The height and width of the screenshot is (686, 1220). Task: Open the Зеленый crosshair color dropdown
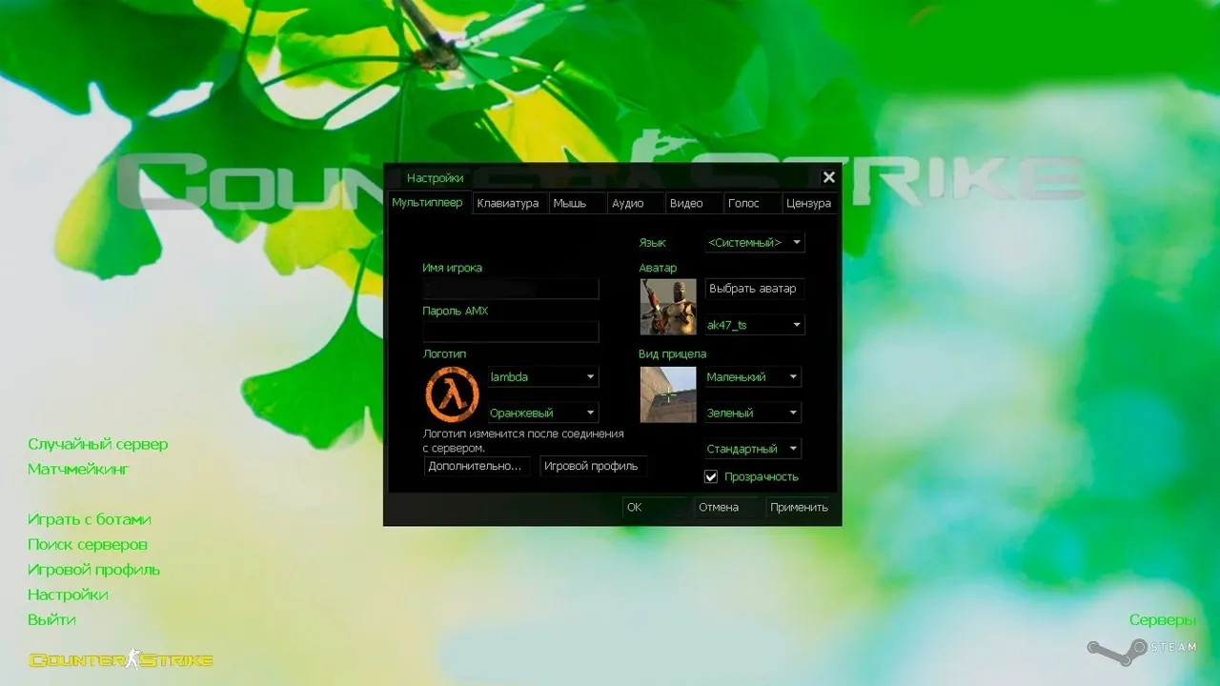click(x=753, y=413)
